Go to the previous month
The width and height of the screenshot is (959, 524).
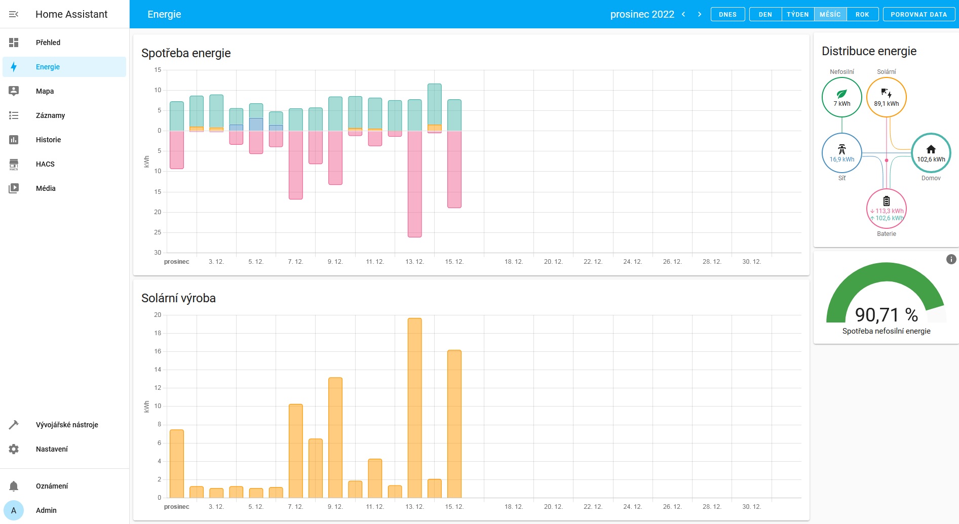click(683, 14)
